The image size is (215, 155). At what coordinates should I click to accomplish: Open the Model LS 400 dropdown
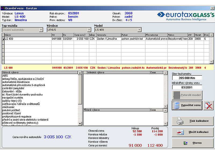139,30
